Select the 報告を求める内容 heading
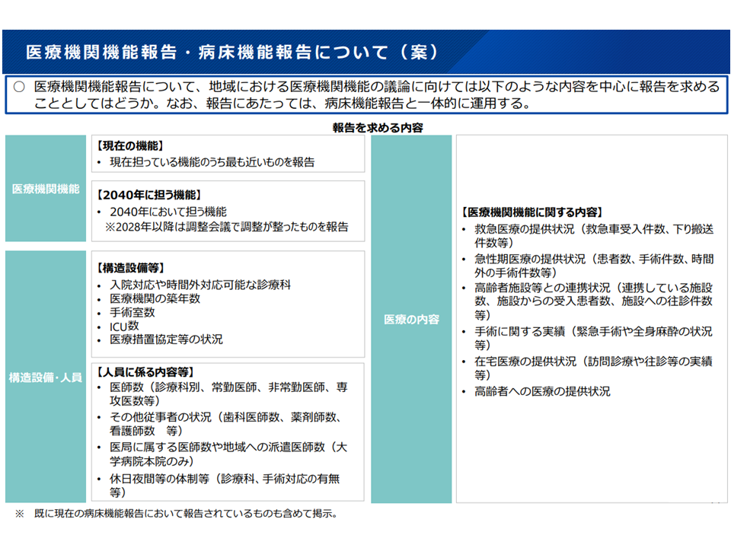Screen dimensions: 731x548 [378, 127]
